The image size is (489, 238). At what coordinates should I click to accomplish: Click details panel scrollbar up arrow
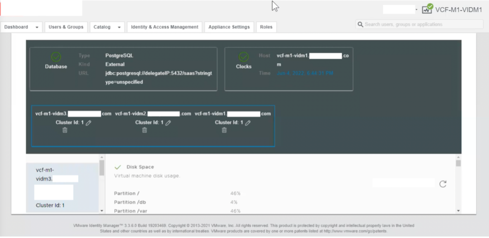(x=458, y=157)
